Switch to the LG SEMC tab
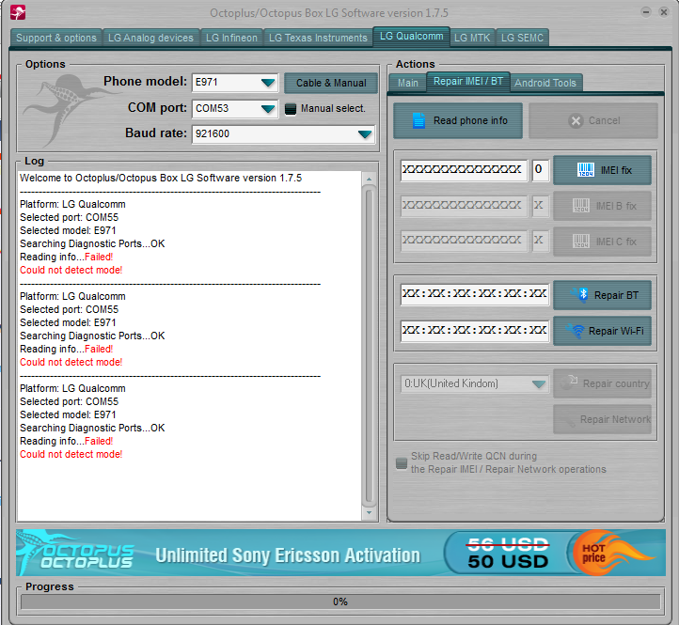The height and width of the screenshot is (625, 679). [x=522, y=38]
